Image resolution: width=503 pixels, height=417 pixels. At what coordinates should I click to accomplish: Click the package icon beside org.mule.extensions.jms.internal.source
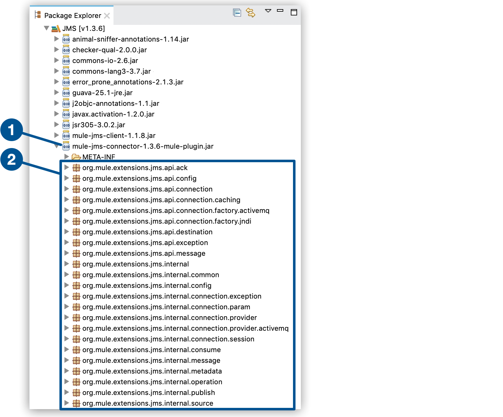point(76,403)
